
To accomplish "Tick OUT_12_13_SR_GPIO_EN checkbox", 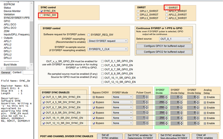I will click(x=102, y=82).
